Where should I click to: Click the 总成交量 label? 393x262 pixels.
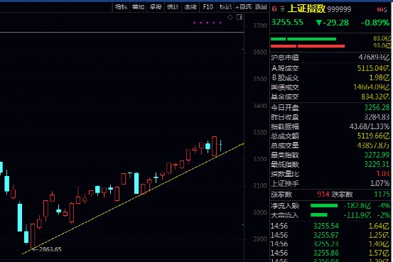coord(285,146)
